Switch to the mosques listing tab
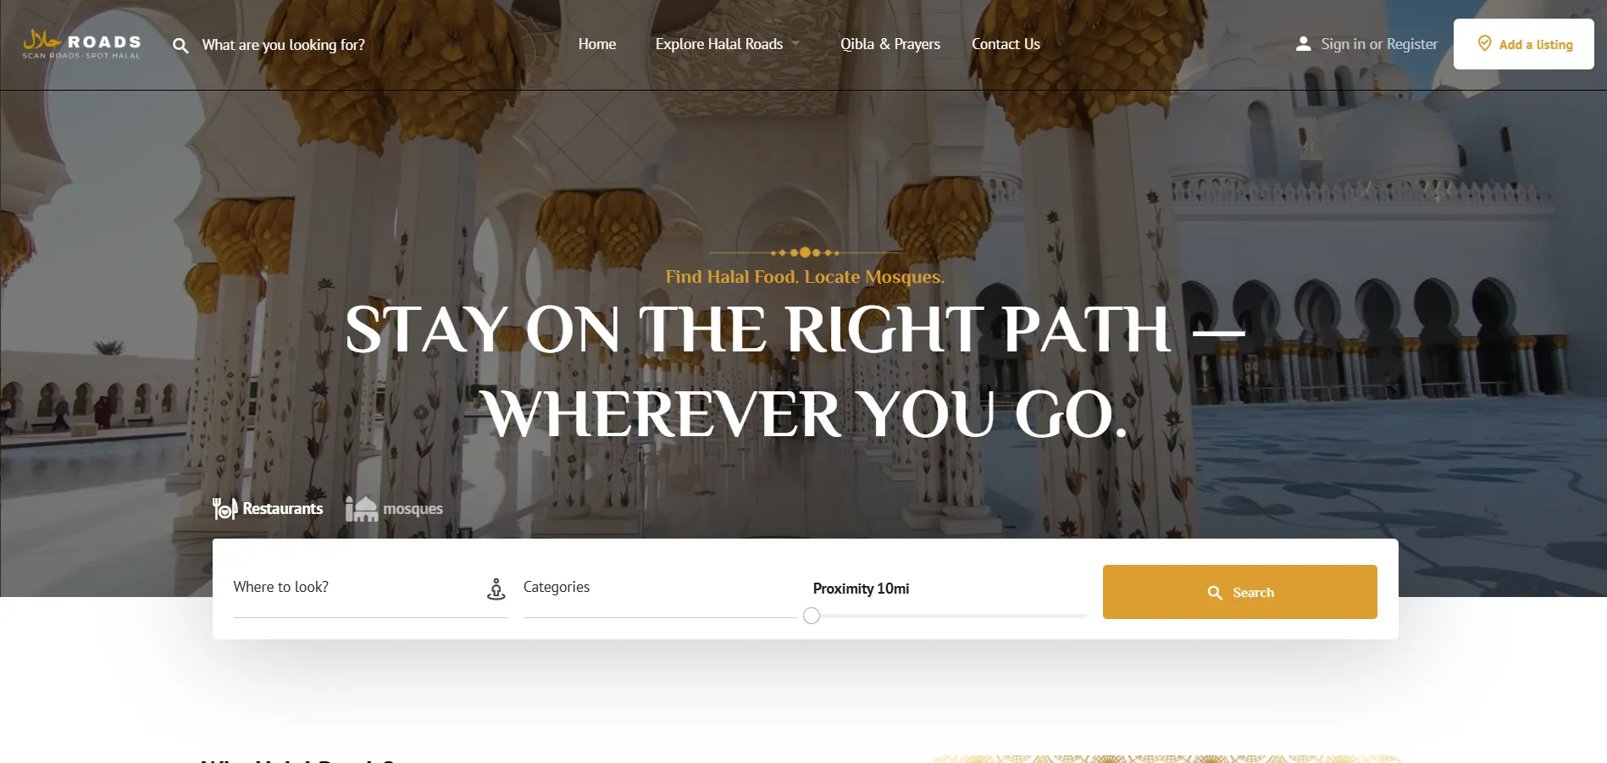1607x763 pixels. (395, 508)
